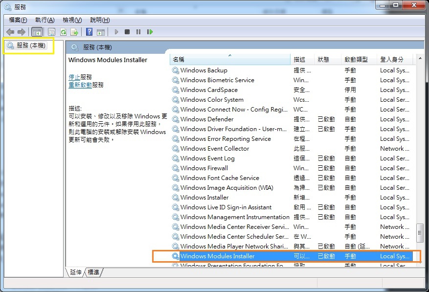Open the Properties toolbar icon

click(51, 32)
